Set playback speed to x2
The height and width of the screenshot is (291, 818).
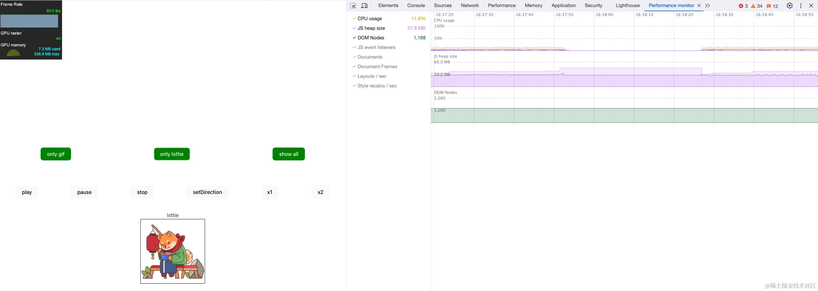pos(321,192)
